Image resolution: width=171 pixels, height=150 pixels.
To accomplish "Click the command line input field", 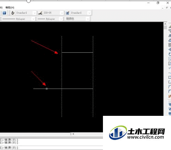I will pos(51,148).
